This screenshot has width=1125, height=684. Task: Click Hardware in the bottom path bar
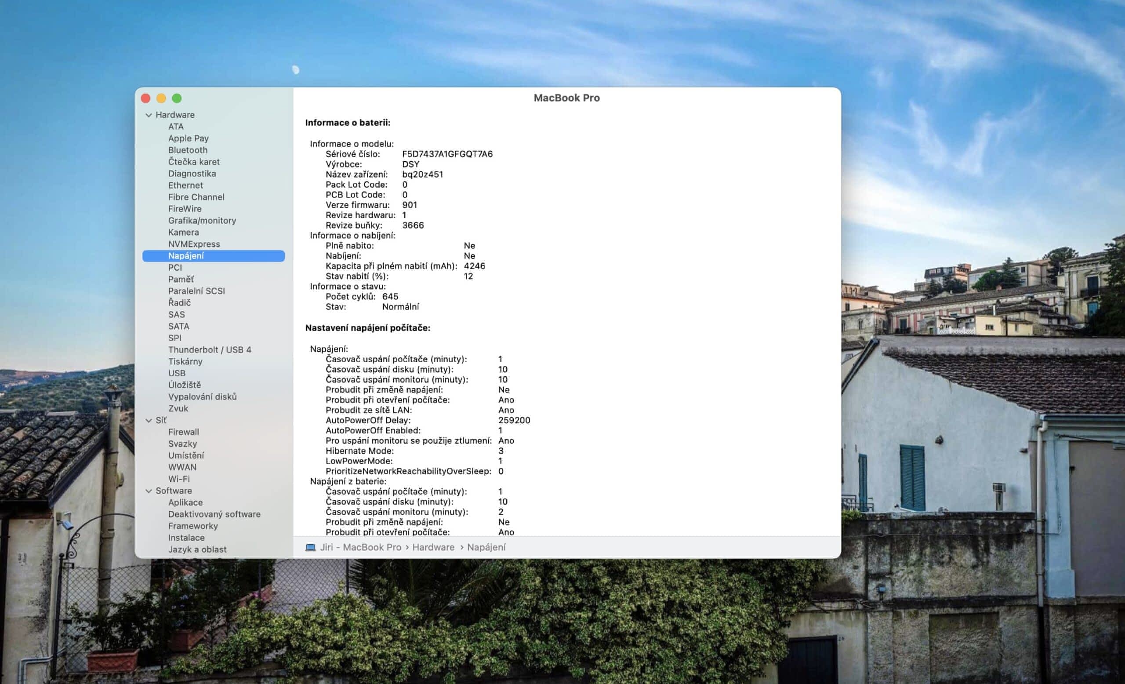pyautogui.click(x=433, y=547)
